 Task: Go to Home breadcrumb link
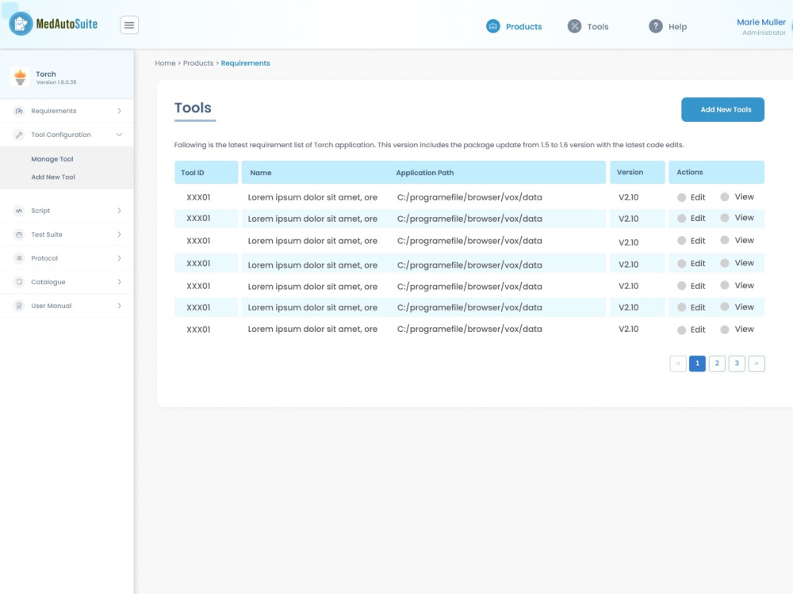click(x=165, y=63)
